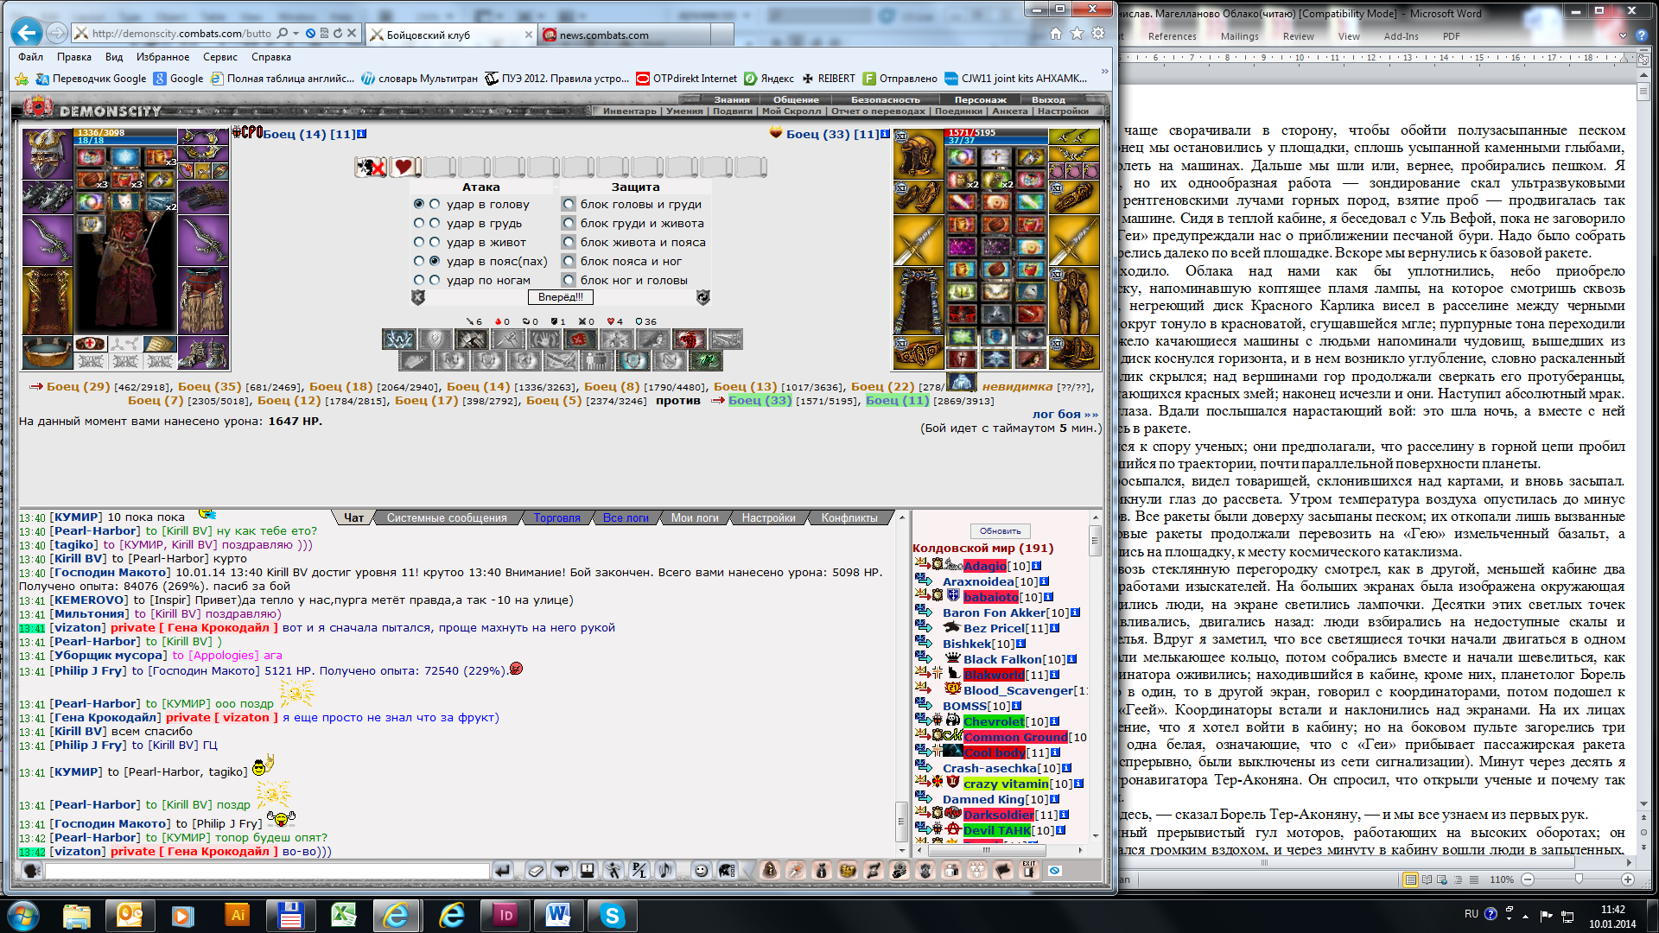1659x933 pixels.
Task: Click the hooded figure icon in bottom bar
Action: (770, 871)
